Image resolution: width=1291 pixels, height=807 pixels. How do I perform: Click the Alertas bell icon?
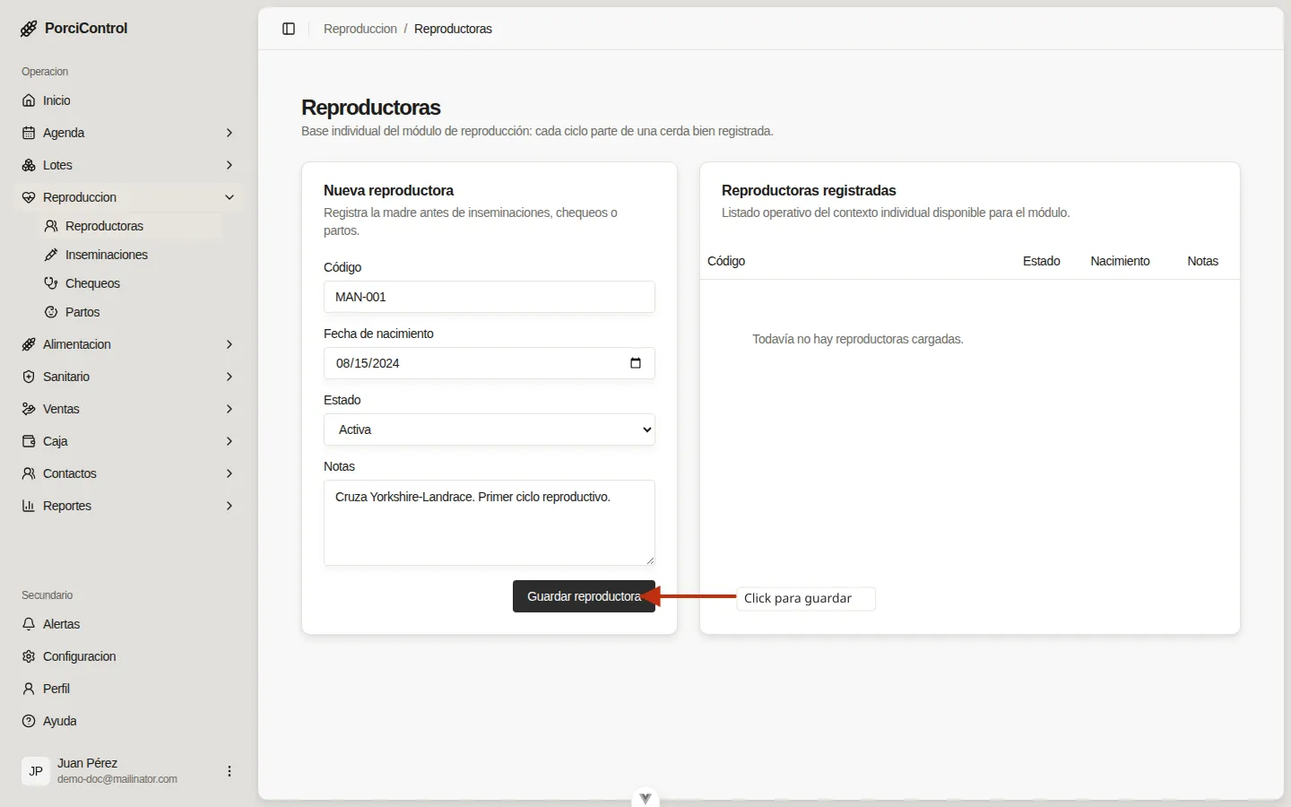point(29,624)
